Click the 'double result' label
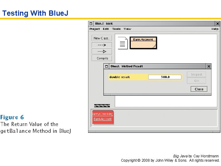Screen dimensions: 221x166 tap(120, 77)
